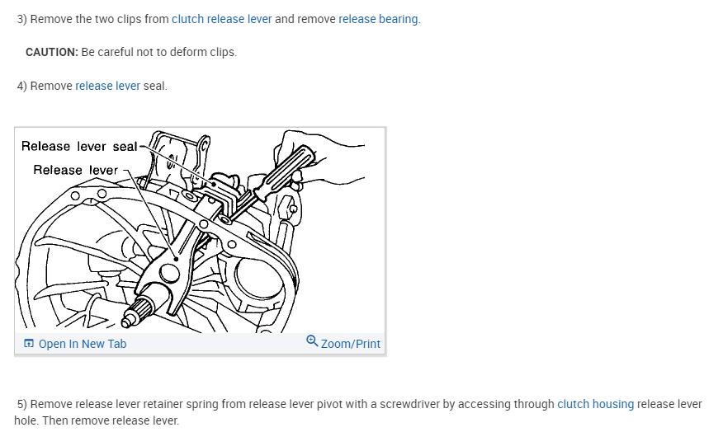Screen dimensions: 723x432
Task: Click the "Open In New Tab" text
Action: [x=83, y=344]
